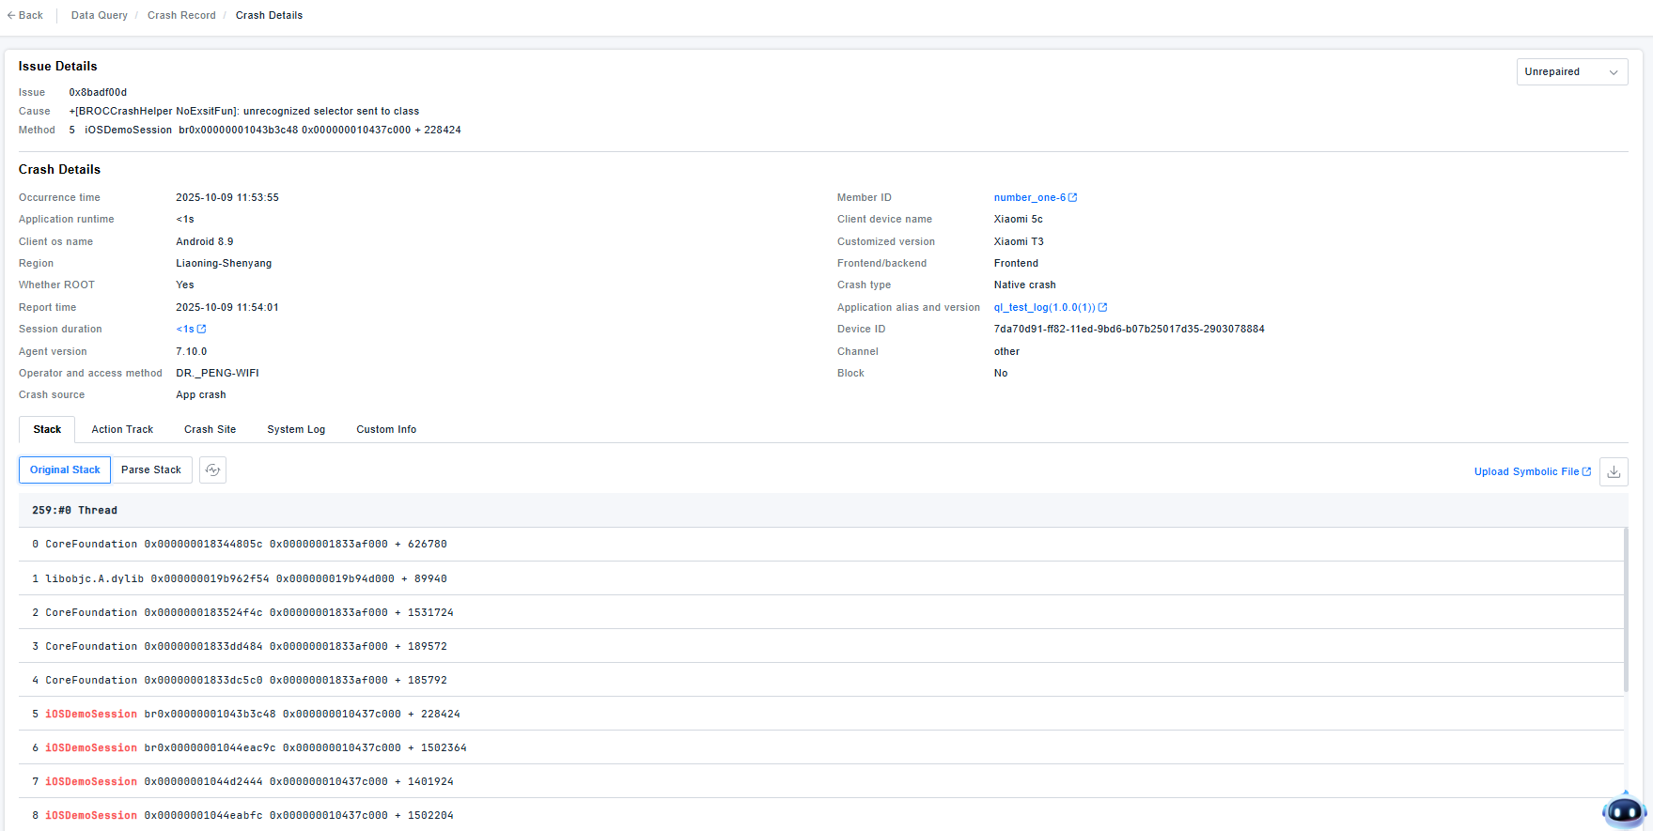
Task: Open the chatbot assistant robot icon
Action: tap(1624, 809)
